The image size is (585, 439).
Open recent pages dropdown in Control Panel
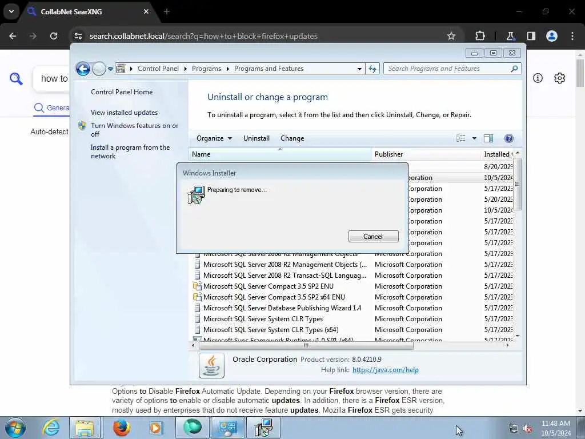click(110, 69)
